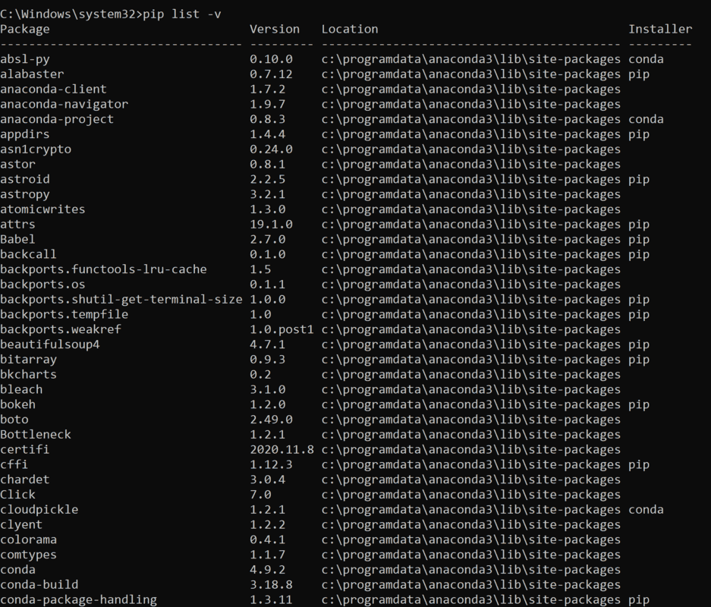The width and height of the screenshot is (711, 607).
Task: Select the 'Package' column header
Action: (25, 30)
